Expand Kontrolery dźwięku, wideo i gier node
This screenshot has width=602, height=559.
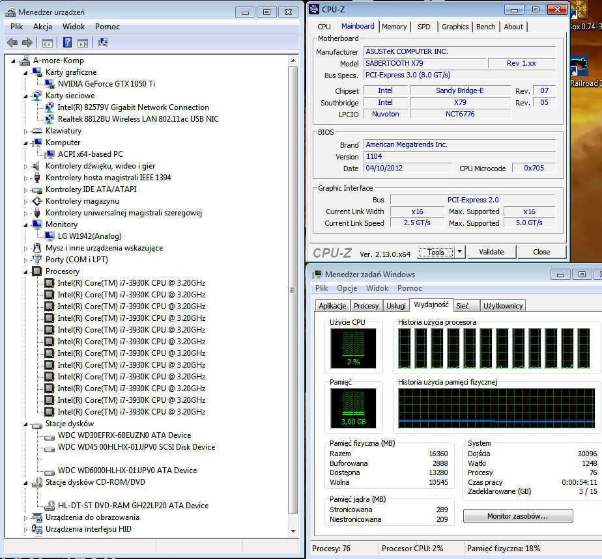click(25, 167)
